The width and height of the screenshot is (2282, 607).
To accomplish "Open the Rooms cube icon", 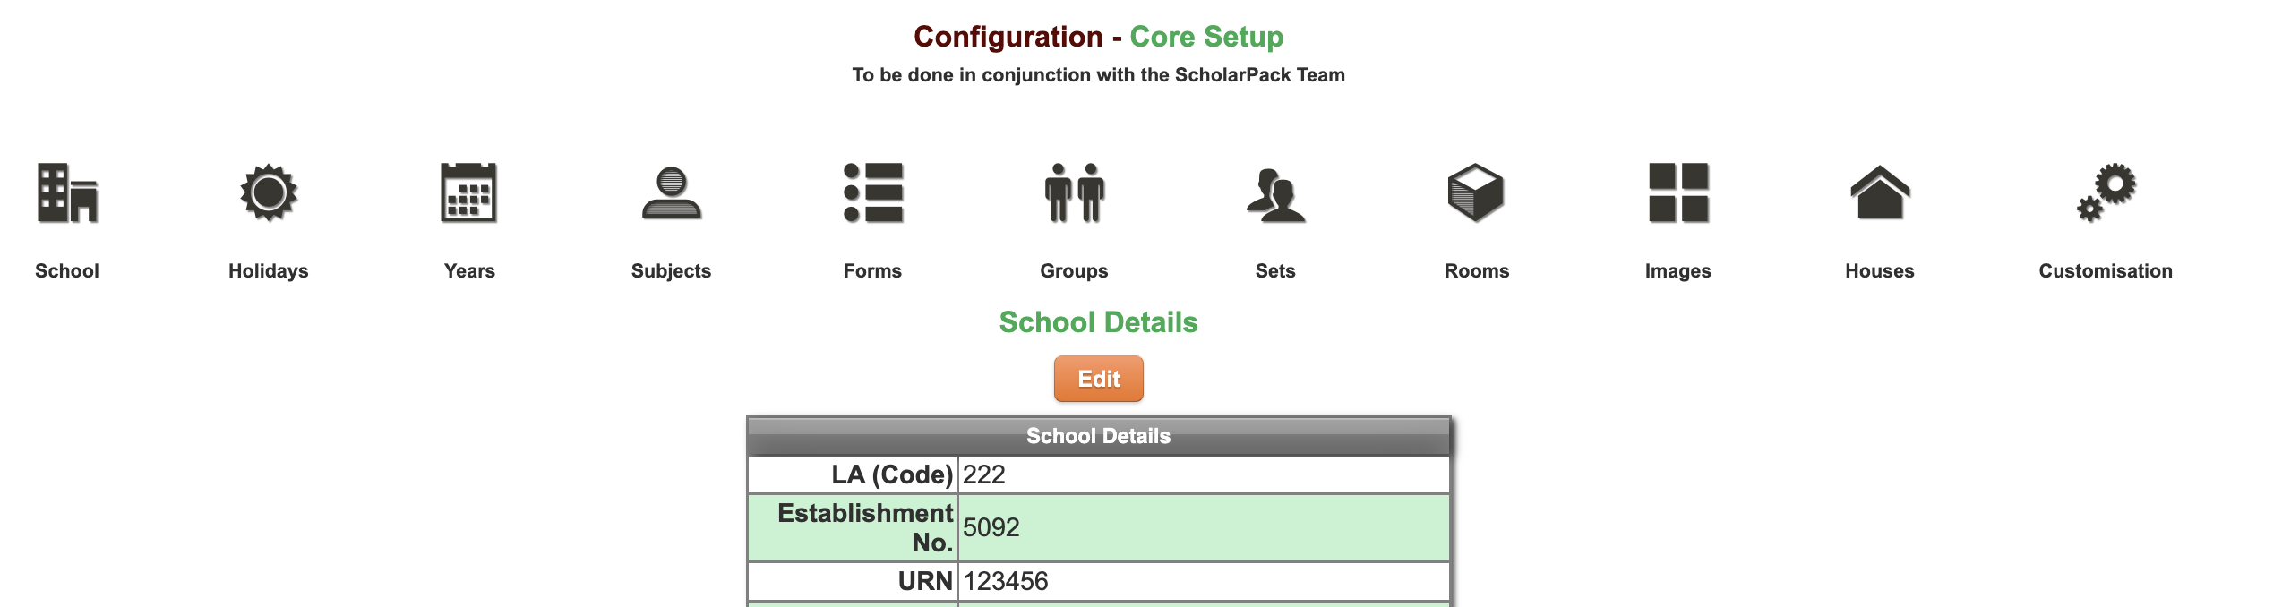I will (1476, 192).
